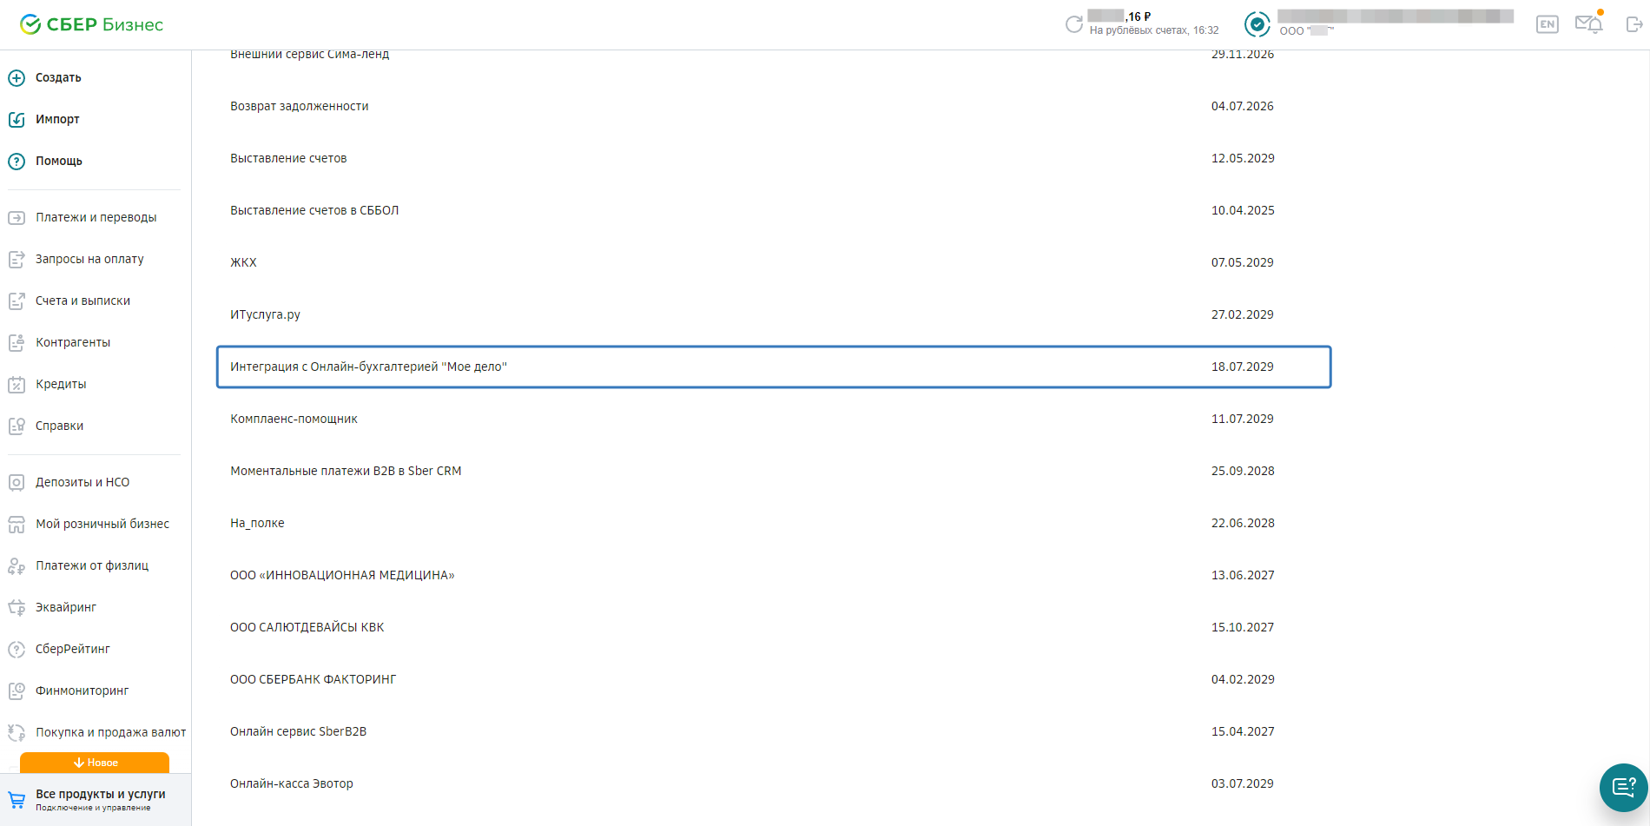
Task: Go to Запросы на оплату section
Action: click(x=89, y=259)
